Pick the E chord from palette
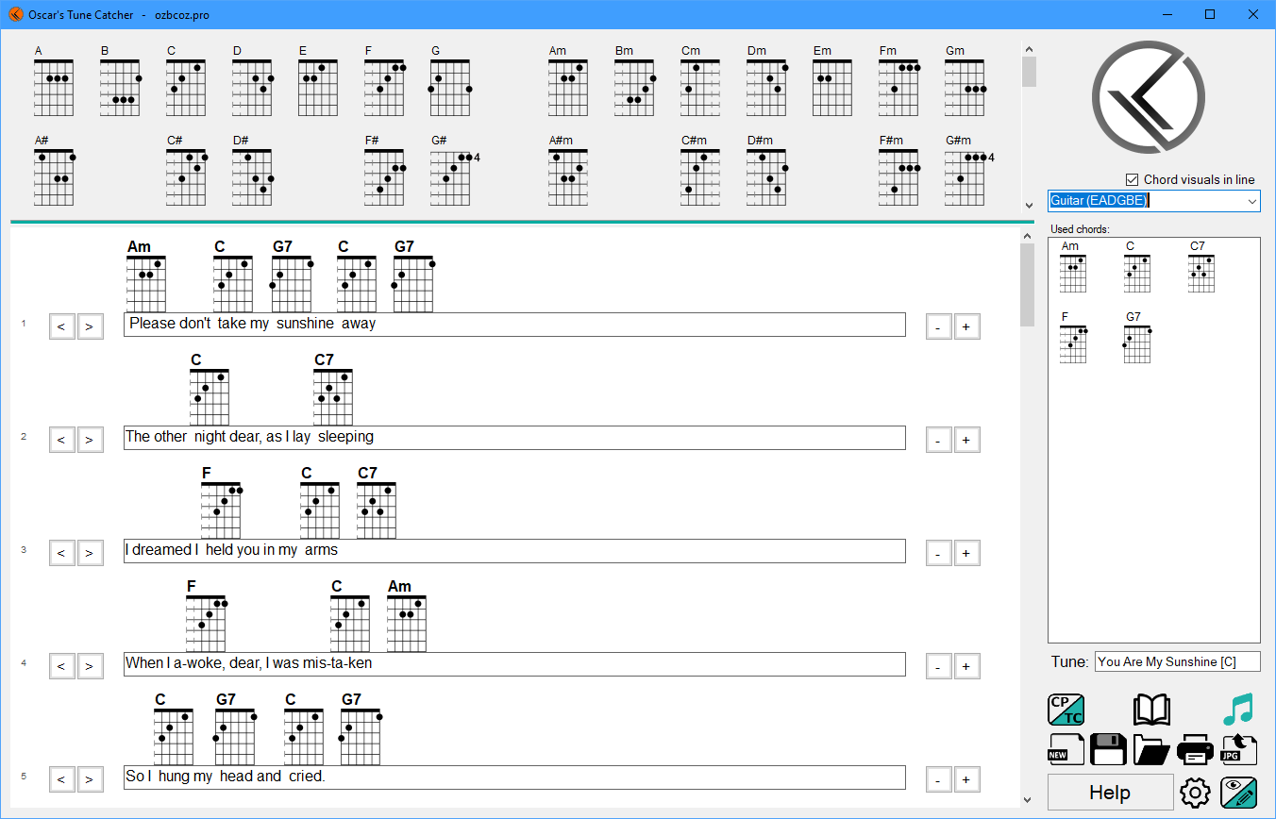The height and width of the screenshot is (819, 1276). pos(319,79)
